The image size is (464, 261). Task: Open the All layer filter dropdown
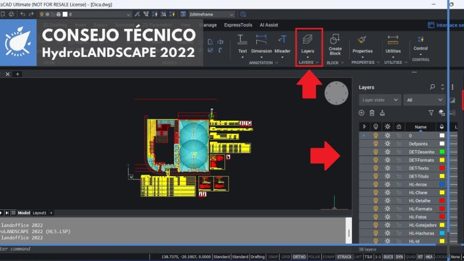[424, 100]
